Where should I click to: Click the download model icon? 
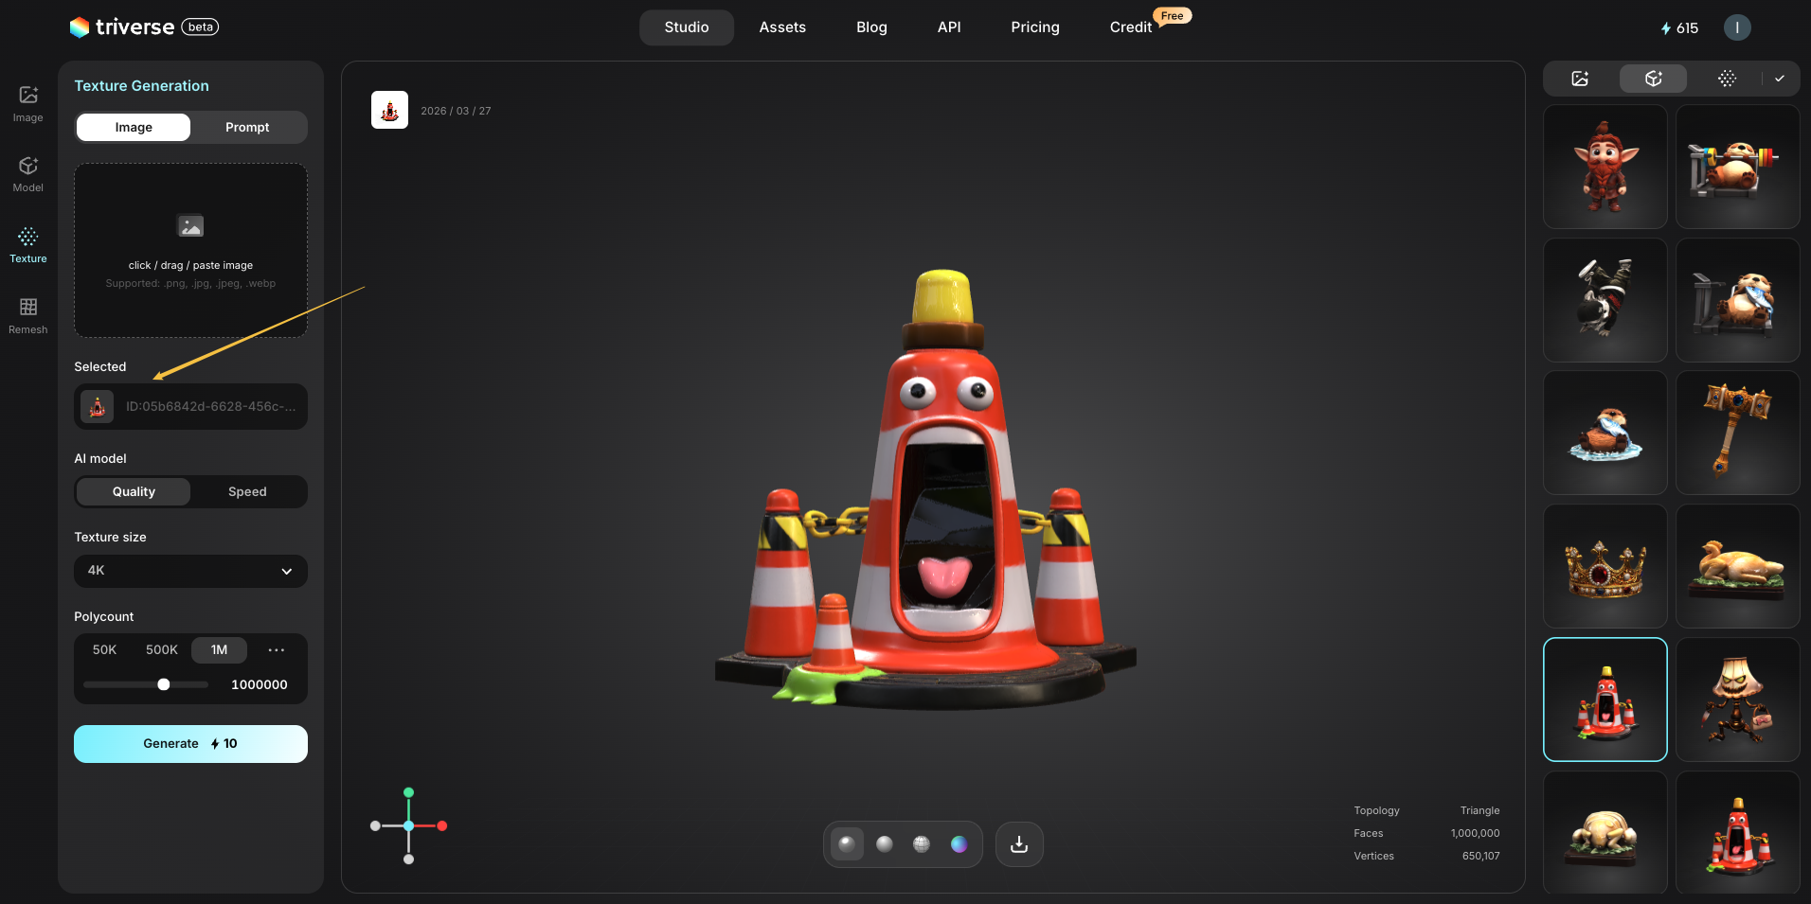point(1019,844)
